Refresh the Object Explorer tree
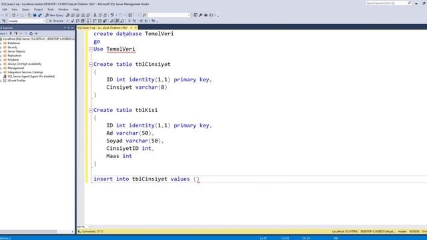 click(31, 33)
